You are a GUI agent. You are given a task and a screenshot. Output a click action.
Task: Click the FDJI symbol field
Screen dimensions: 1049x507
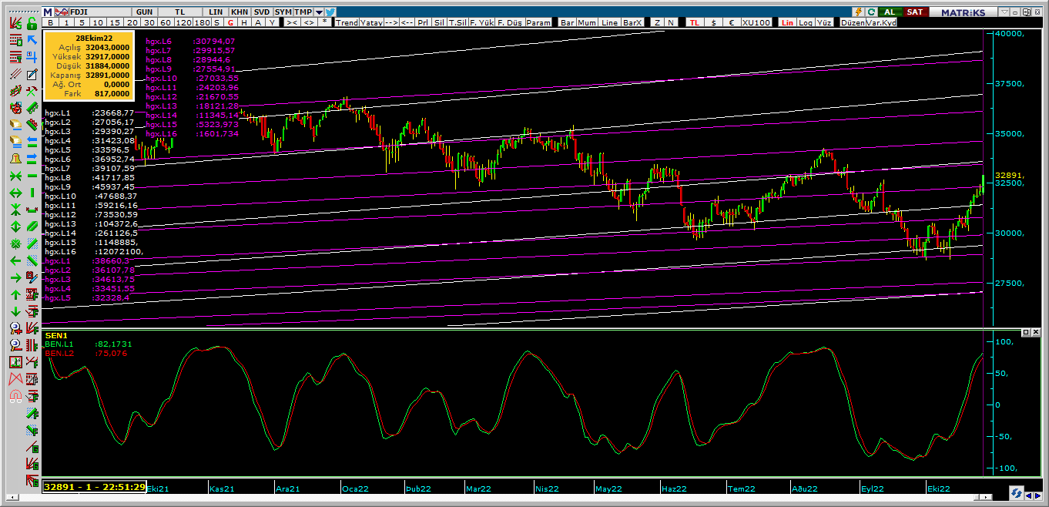pos(100,12)
